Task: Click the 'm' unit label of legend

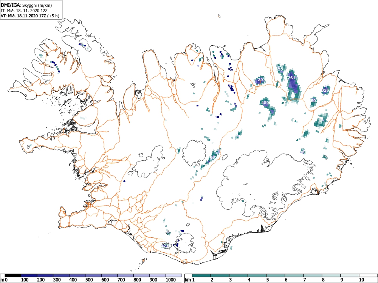Action: click(x=2, y=280)
